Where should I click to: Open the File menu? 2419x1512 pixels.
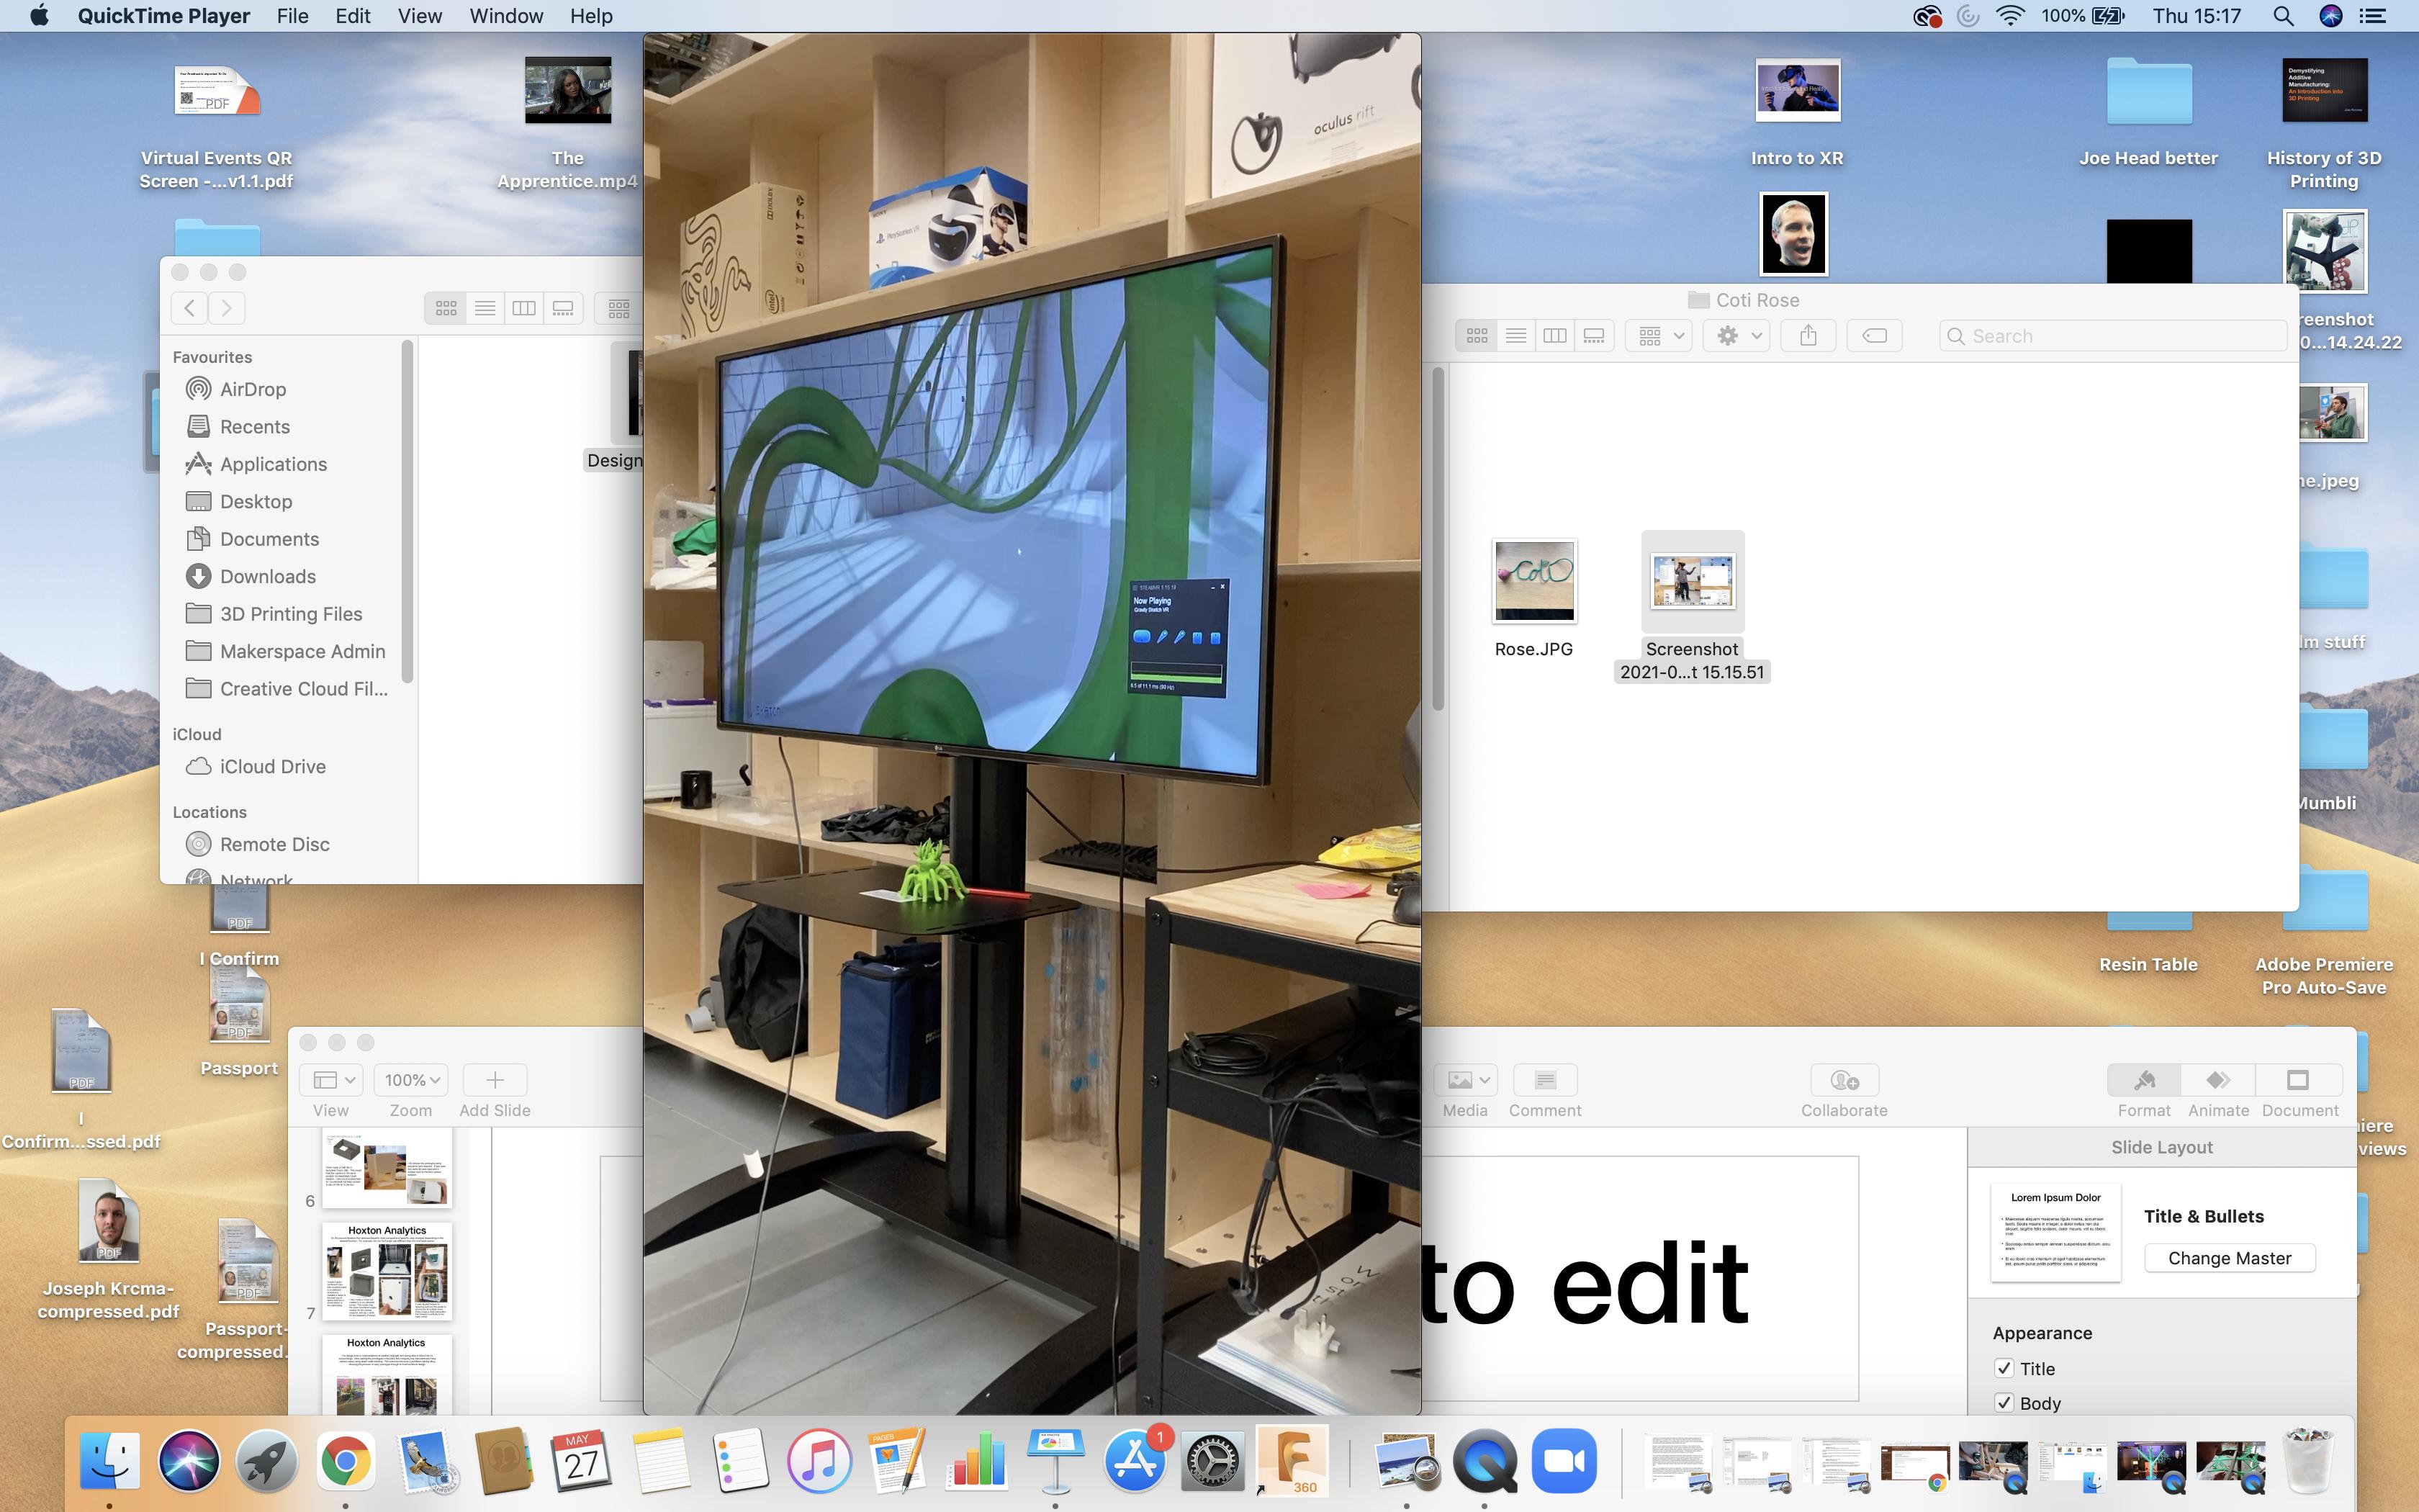[292, 16]
